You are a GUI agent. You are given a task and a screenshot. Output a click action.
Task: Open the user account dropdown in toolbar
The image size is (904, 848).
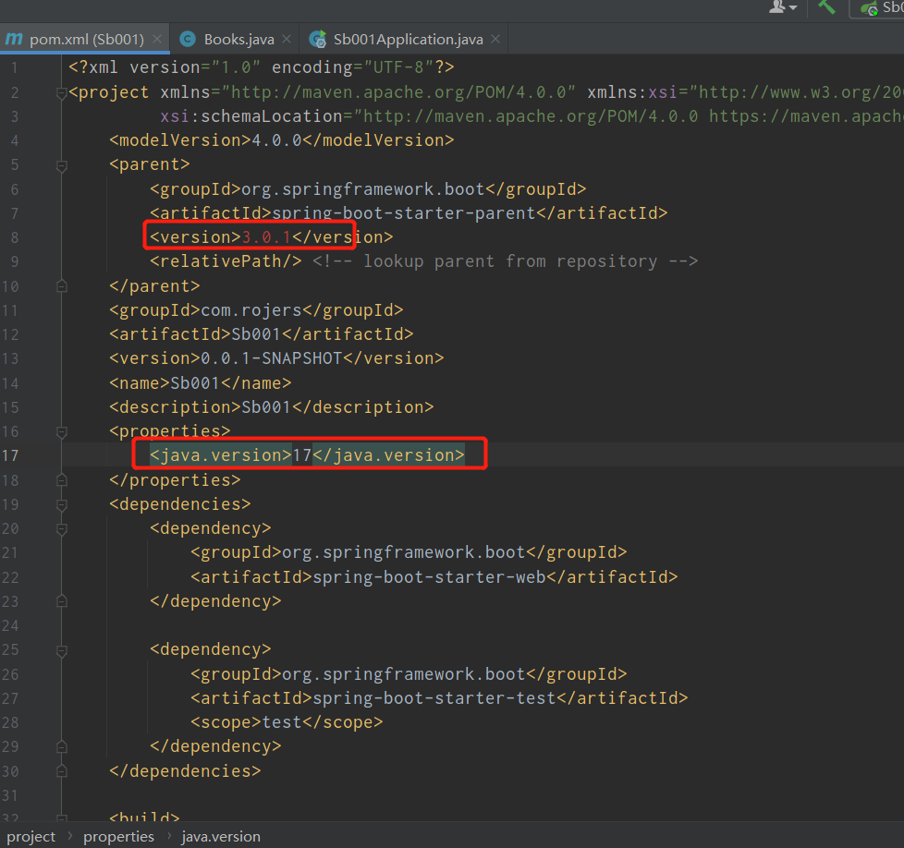(x=783, y=7)
